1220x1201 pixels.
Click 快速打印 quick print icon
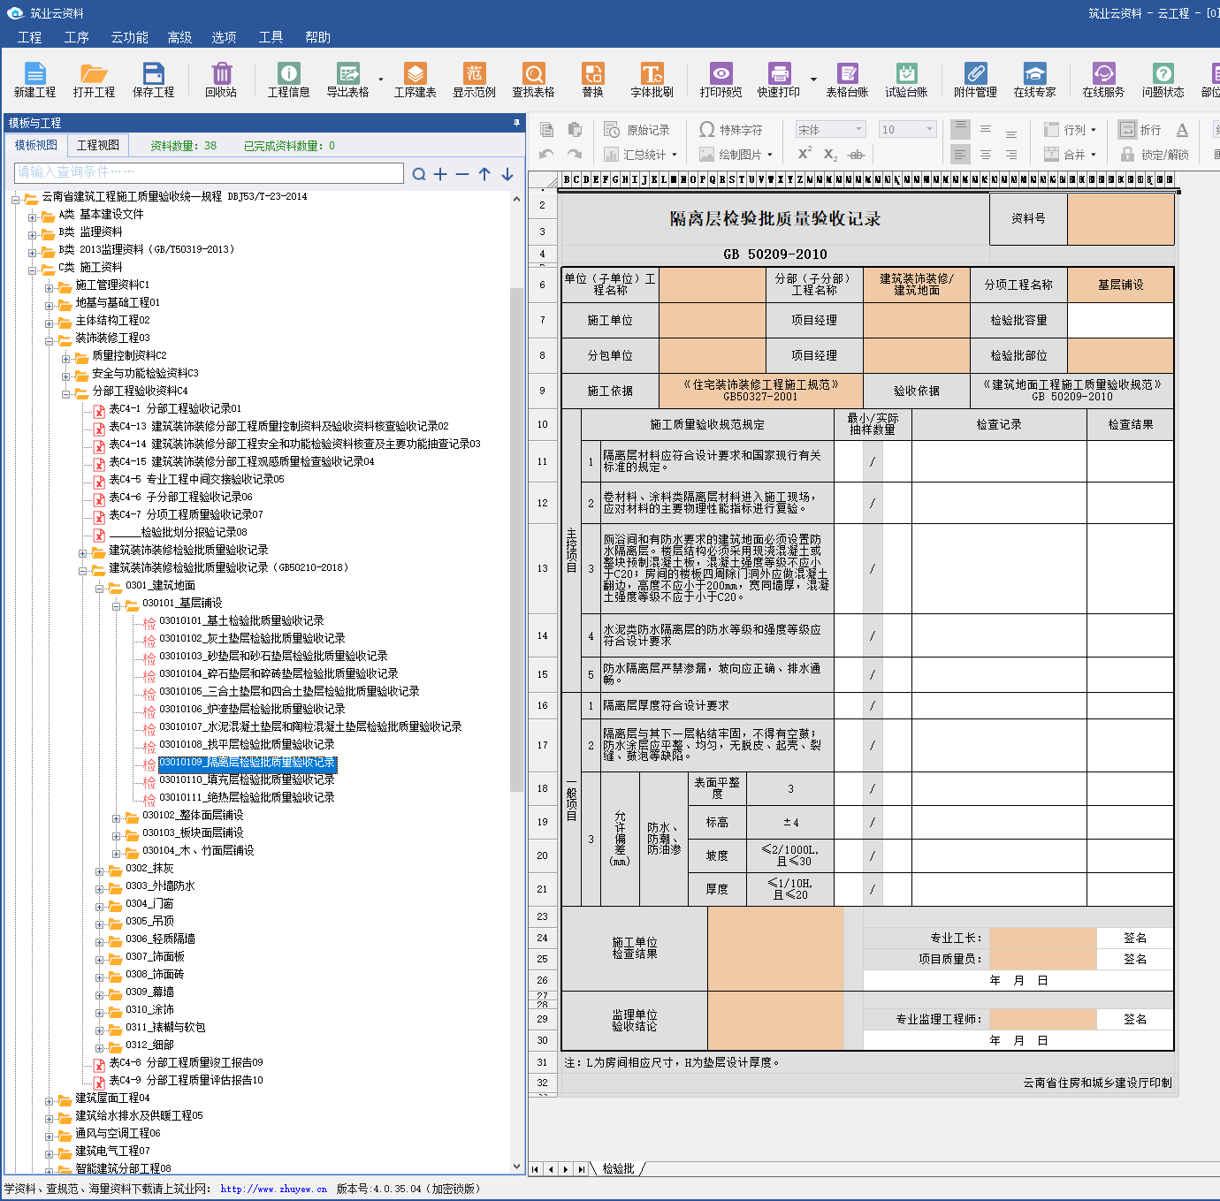[778, 80]
